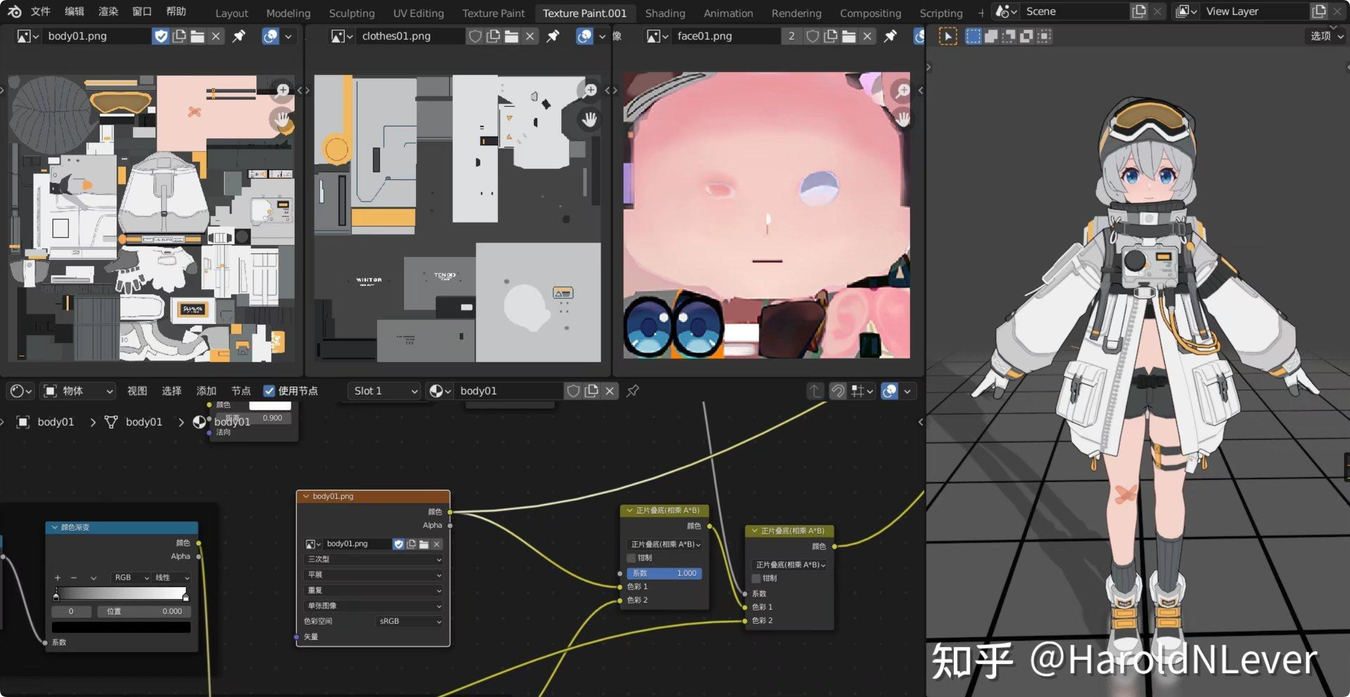Open the 线性 interpolation dropdown
1350x697 pixels.
pos(171,578)
